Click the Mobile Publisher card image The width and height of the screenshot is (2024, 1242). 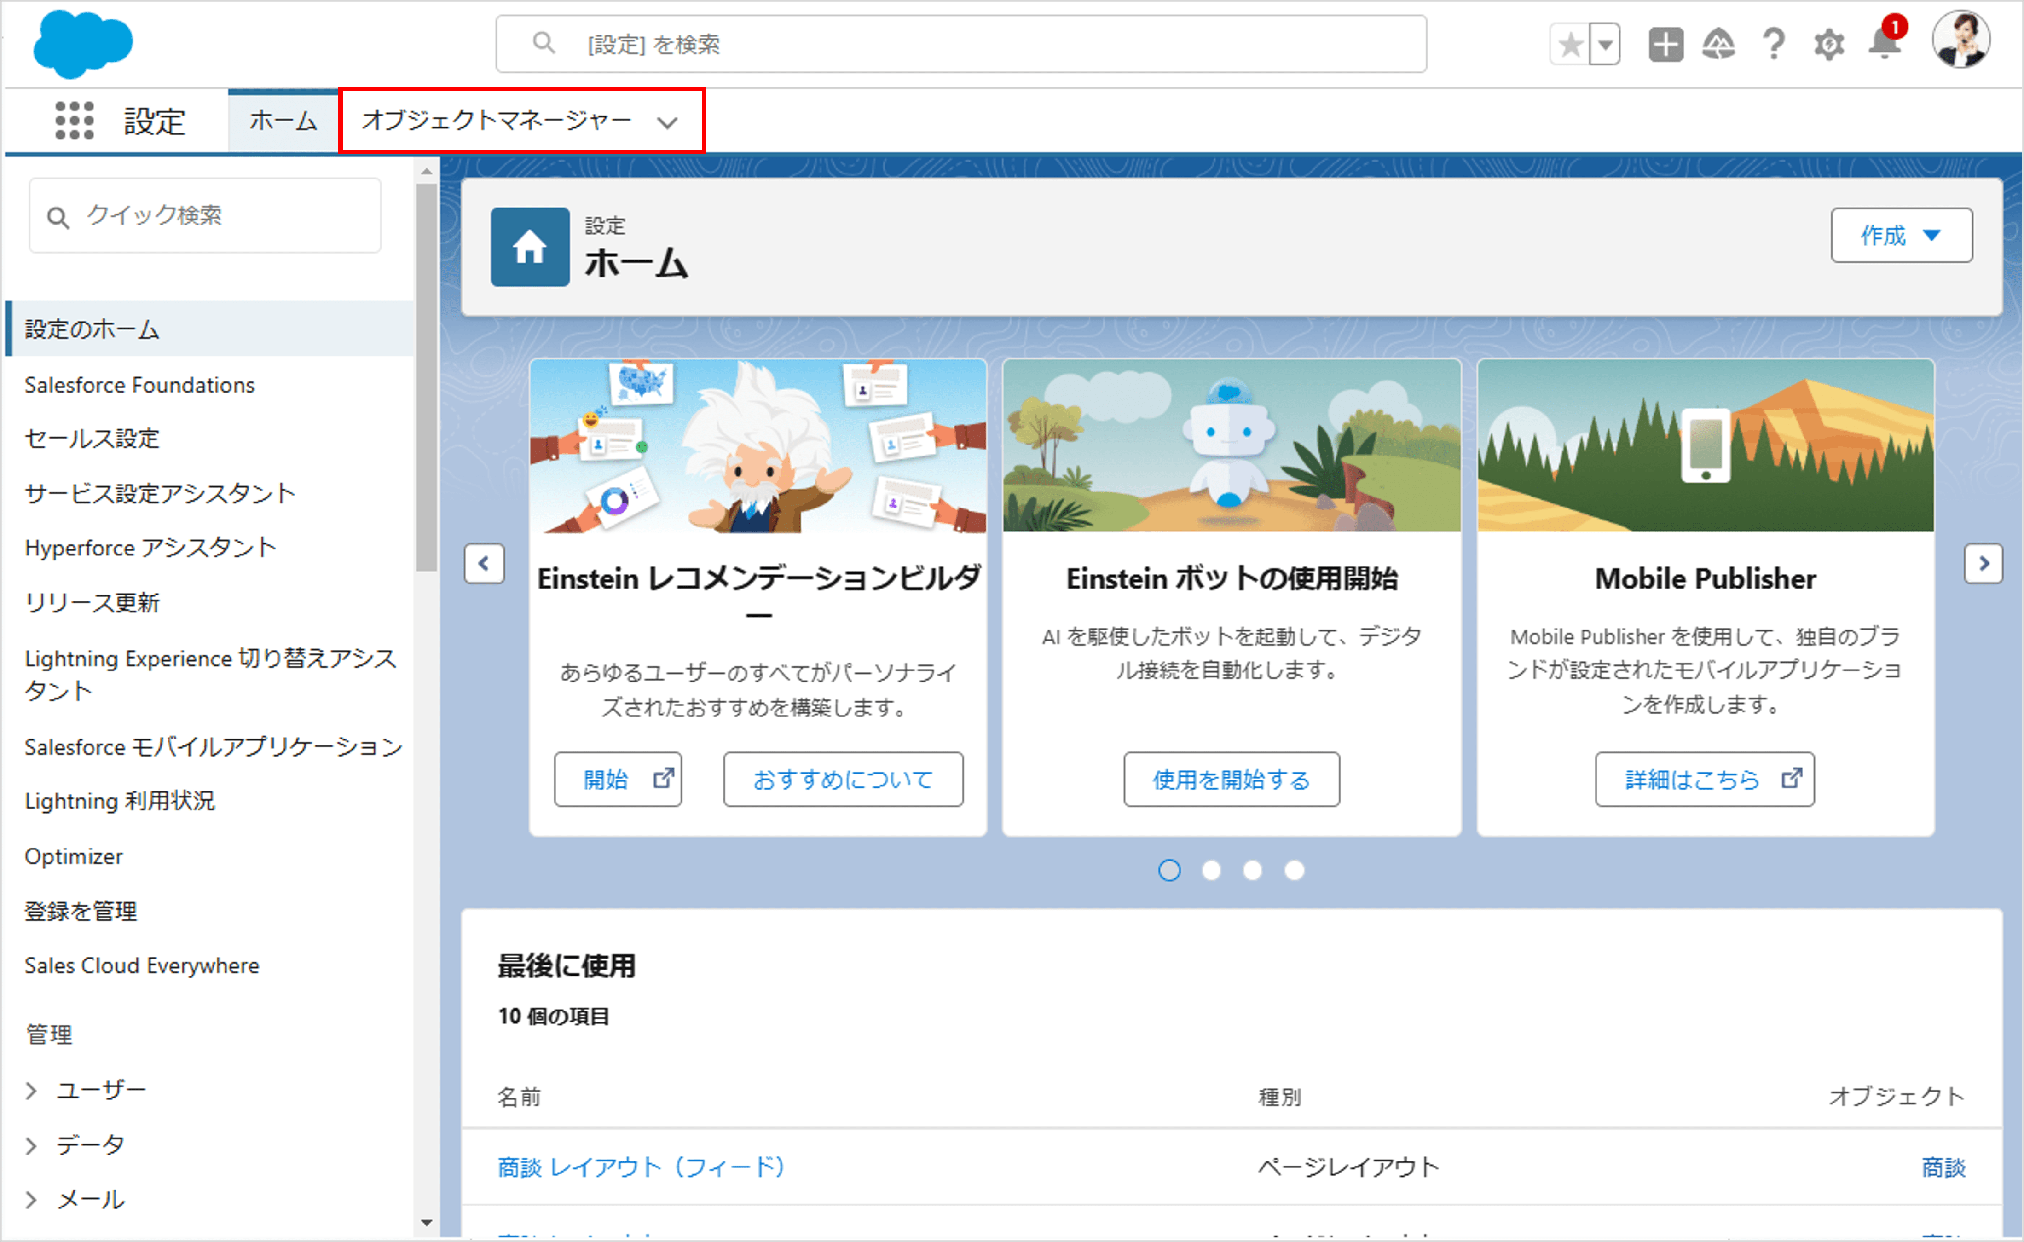pos(1705,446)
